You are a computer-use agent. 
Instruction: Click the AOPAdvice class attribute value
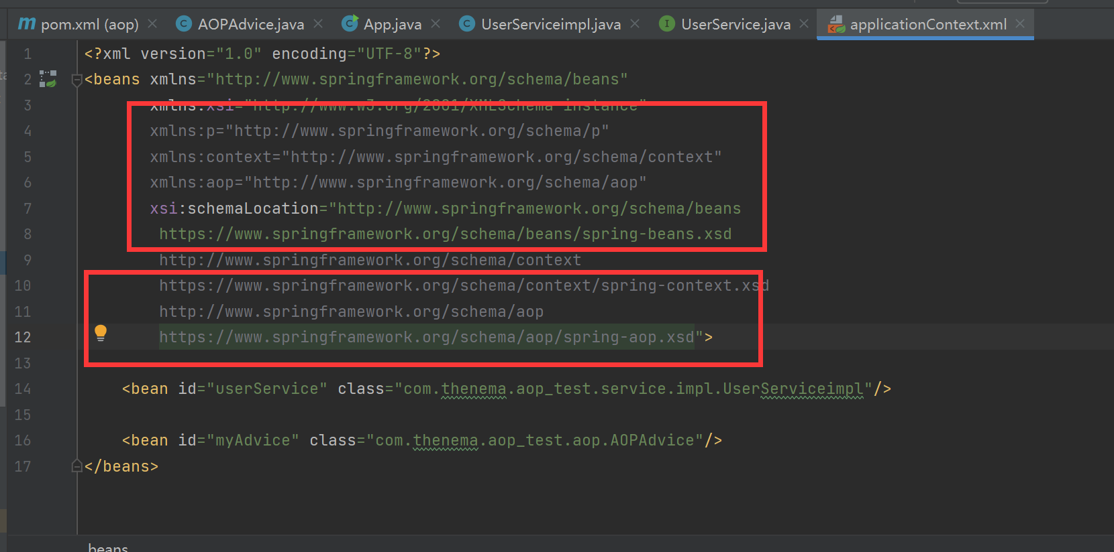(x=535, y=440)
